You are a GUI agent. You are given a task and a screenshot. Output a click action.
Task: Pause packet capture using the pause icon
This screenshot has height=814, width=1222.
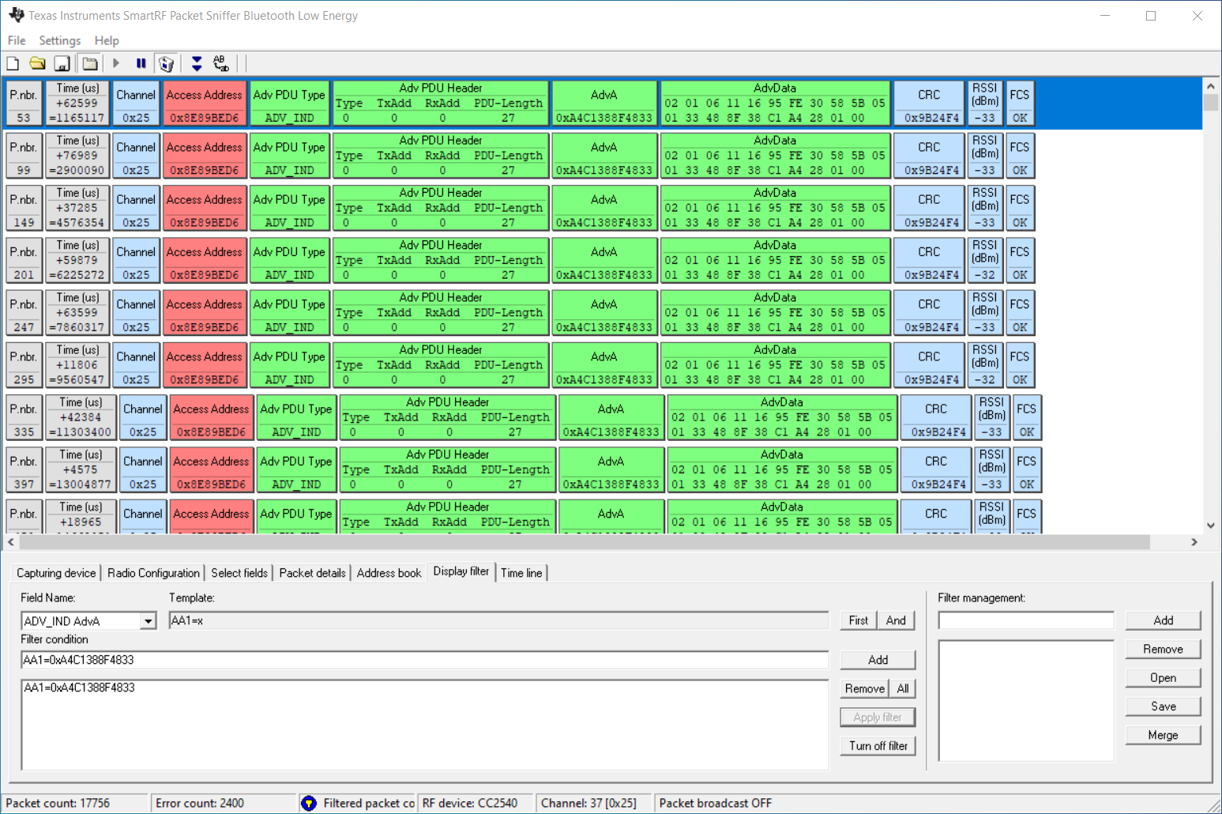pyautogui.click(x=141, y=63)
